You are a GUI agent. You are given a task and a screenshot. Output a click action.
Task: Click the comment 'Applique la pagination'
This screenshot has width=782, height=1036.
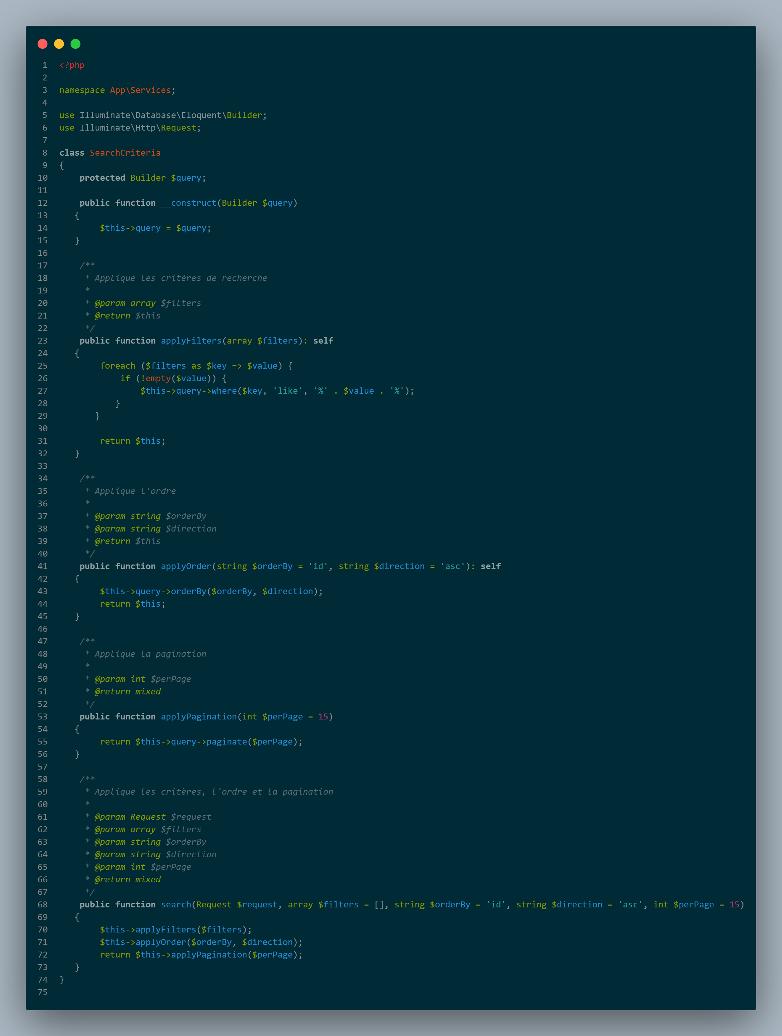[150, 654]
